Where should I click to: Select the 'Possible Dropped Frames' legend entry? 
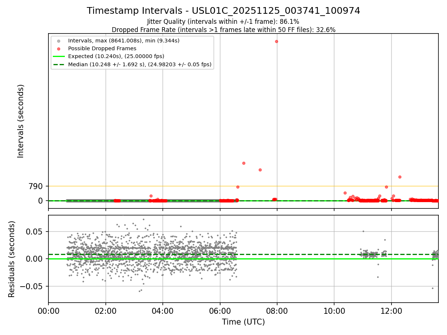coord(102,48)
